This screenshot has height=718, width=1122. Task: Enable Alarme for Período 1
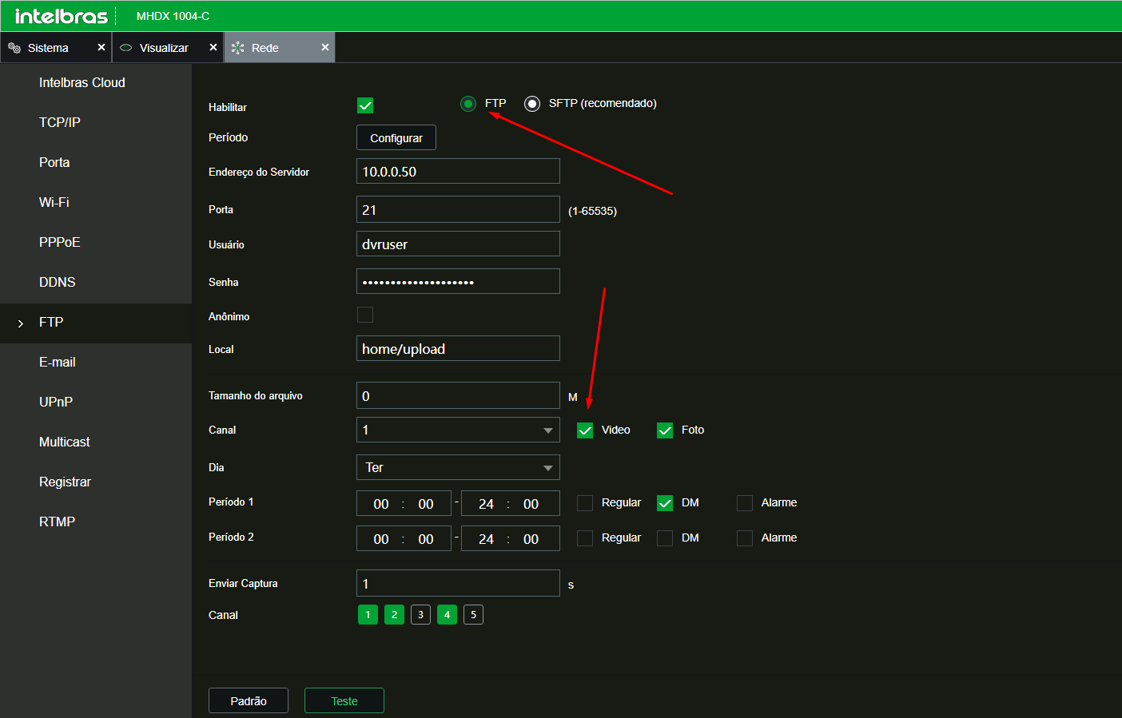[x=745, y=503]
